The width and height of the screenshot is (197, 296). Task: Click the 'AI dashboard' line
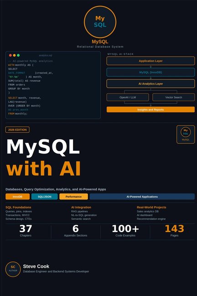pyautogui.click(x=145, y=215)
